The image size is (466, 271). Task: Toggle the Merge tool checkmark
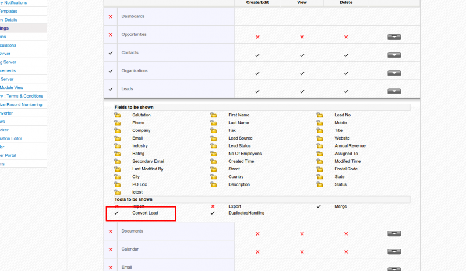tap(319, 206)
